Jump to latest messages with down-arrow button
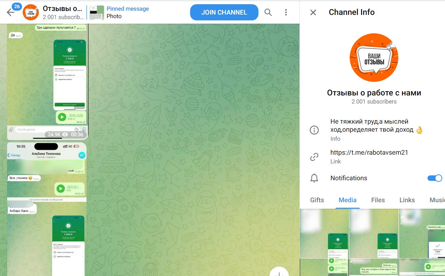 (x=279, y=272)
